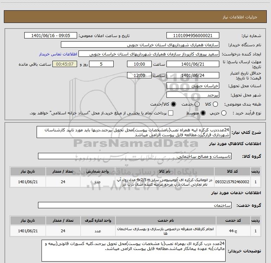Click the buyer notes text area
Viewport: 271px width, 263px height.
pos(134,251)
